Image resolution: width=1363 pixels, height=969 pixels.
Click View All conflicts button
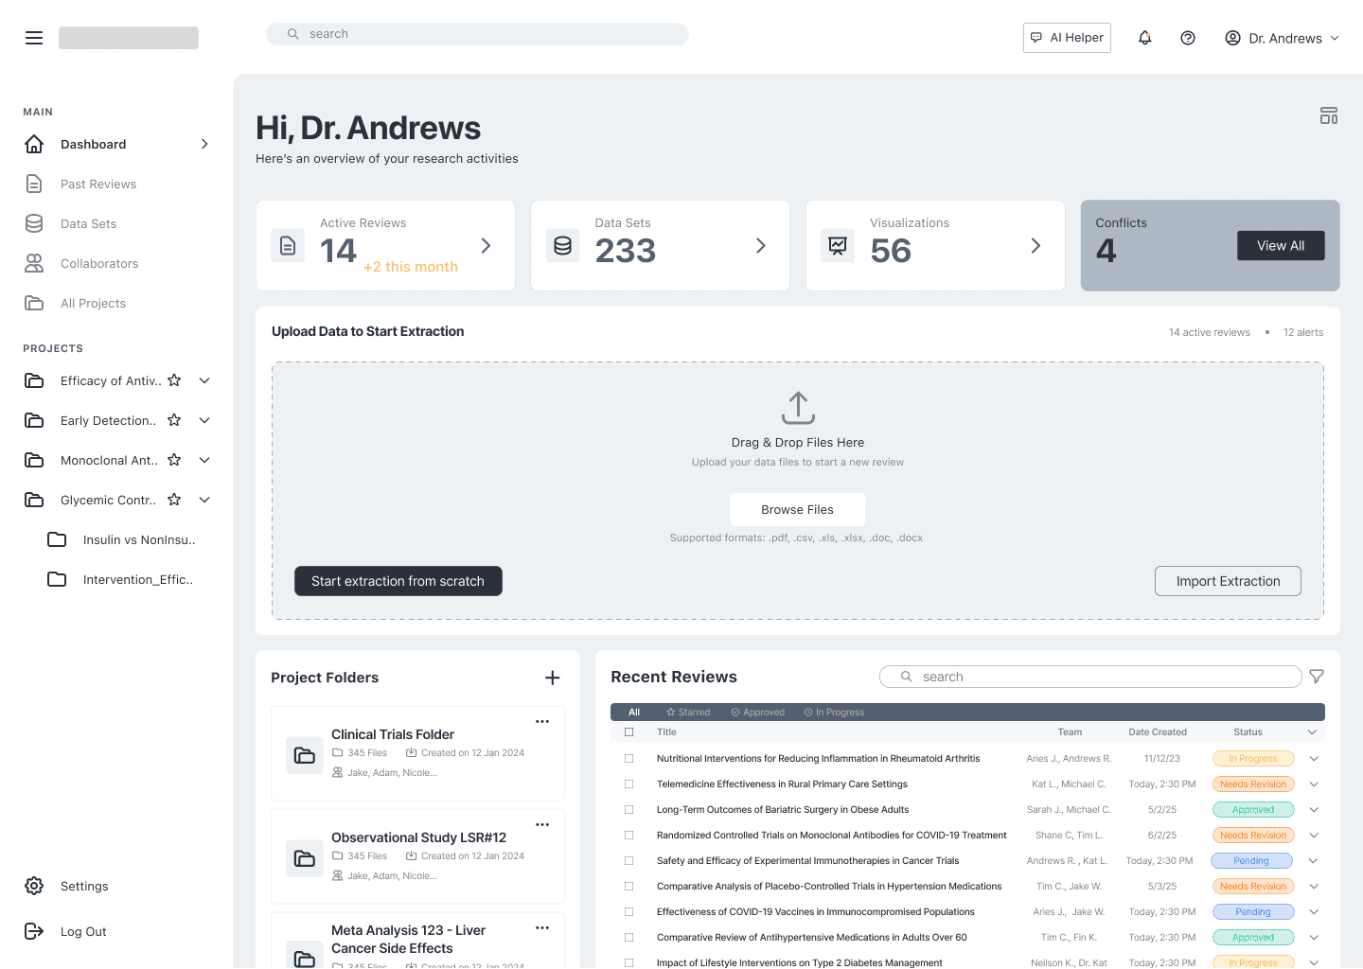[x=1281, y=246]
